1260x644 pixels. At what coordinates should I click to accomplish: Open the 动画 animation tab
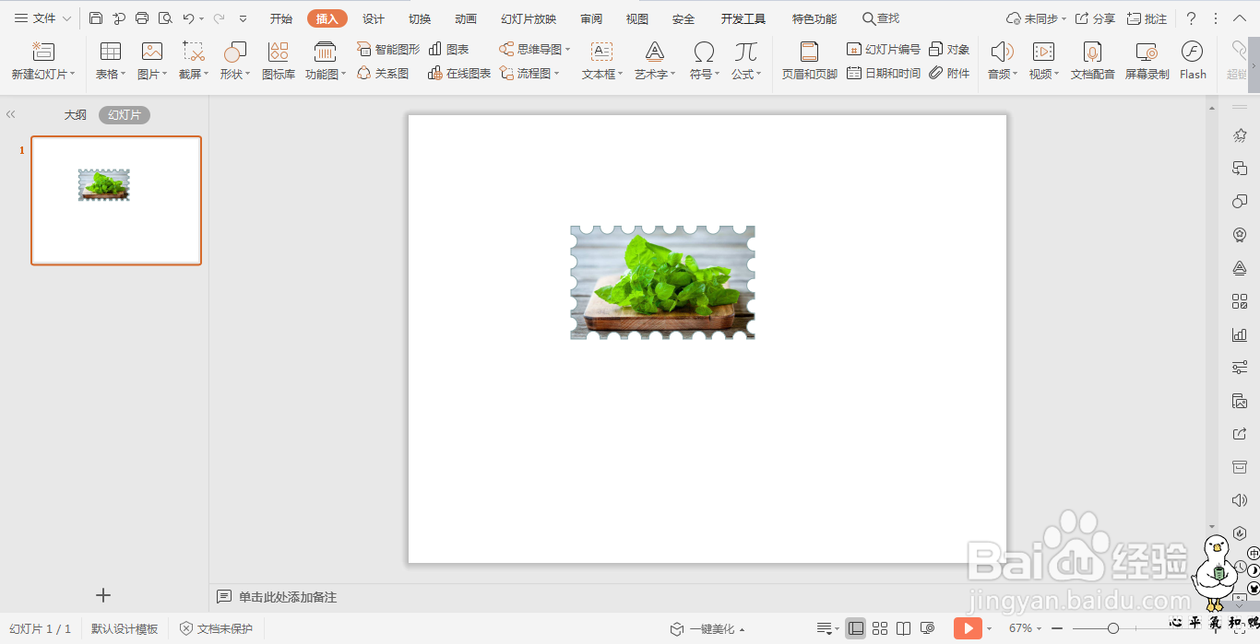pyautogui.click(x=466, y=18)
